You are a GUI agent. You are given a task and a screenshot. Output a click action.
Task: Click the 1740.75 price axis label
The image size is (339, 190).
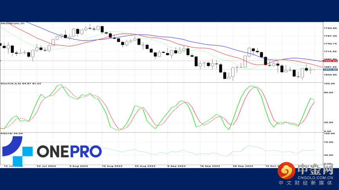point(330,43)
